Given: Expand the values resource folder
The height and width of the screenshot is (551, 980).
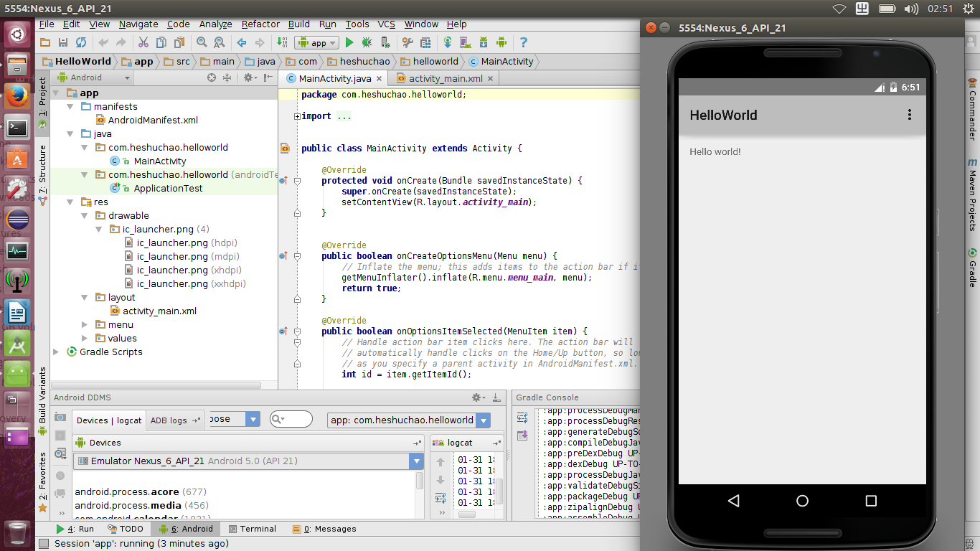Looking at the screenshot, I should 85,338.
